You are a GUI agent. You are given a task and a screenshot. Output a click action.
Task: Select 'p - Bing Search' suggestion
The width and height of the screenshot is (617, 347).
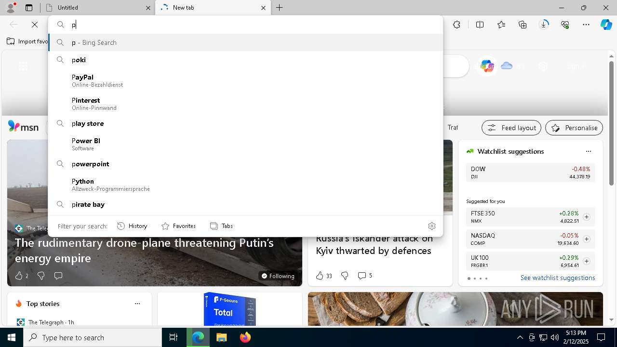[x=245, y=42]
